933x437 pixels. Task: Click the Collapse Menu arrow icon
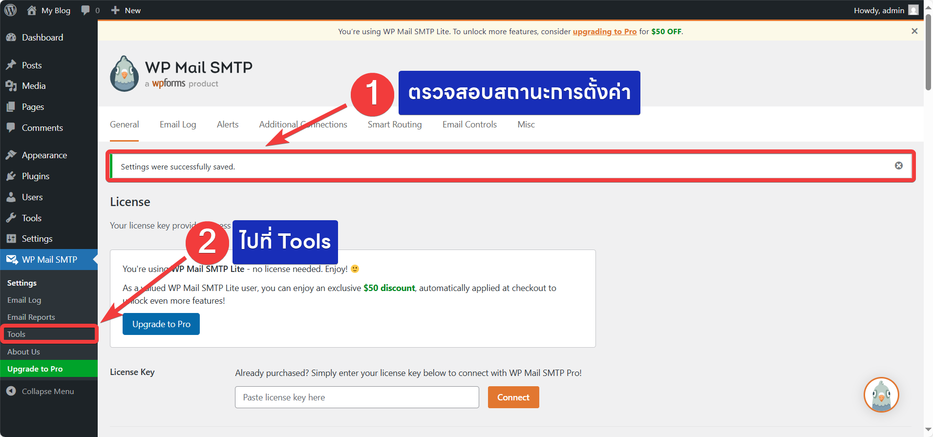11,391
